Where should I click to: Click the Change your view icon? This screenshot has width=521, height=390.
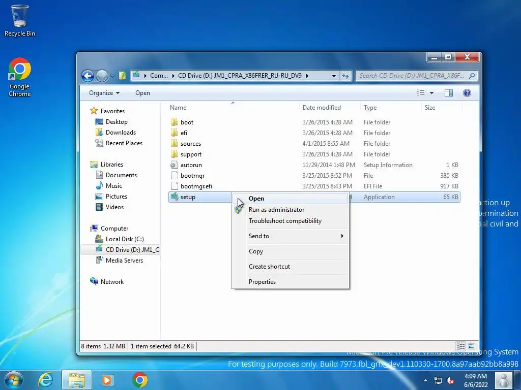[x=421, y=93]
